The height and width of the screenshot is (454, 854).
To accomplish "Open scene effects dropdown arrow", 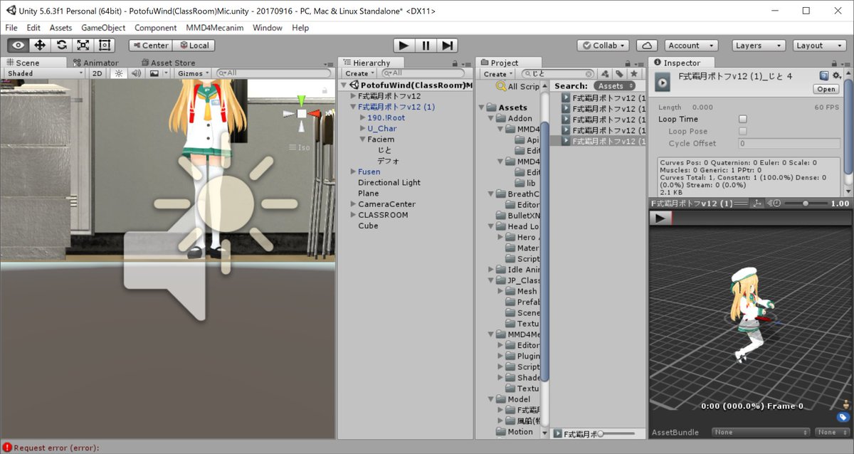I will (x=166, y=73).
